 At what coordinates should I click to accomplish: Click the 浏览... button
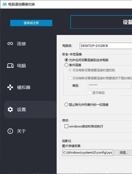(123, 153)
